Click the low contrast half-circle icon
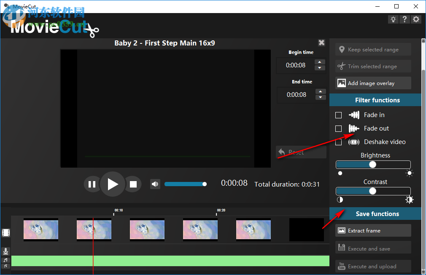426x275 pixels. 340,200
